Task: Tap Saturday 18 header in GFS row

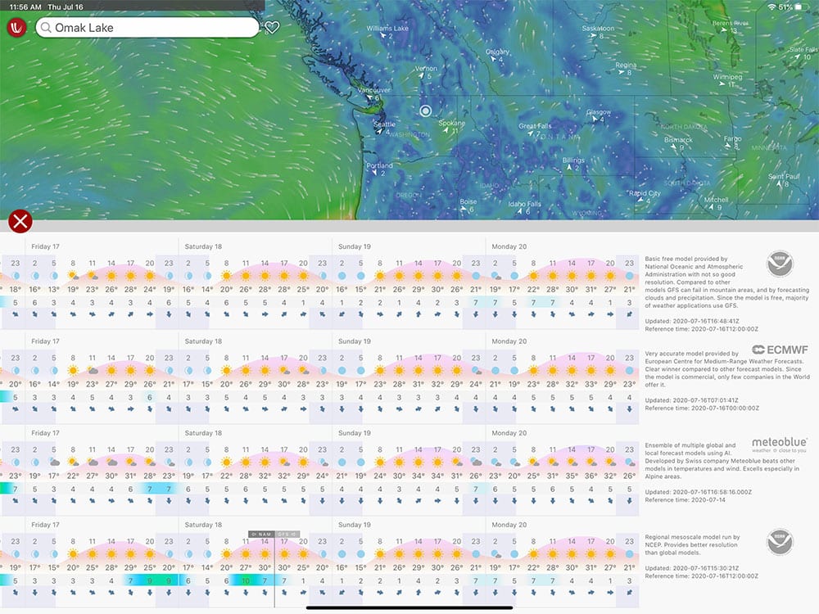Action: point(203,246)
